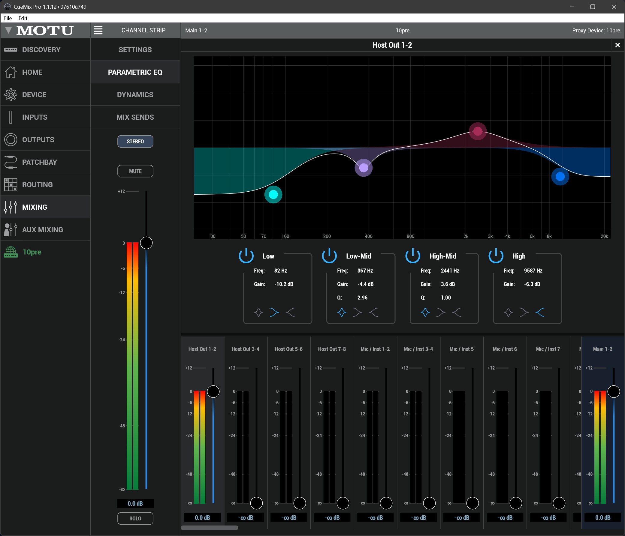This screenshot has height=536, width=625.
Task: Open the Mixing faders icon
Action: [11, 207]
